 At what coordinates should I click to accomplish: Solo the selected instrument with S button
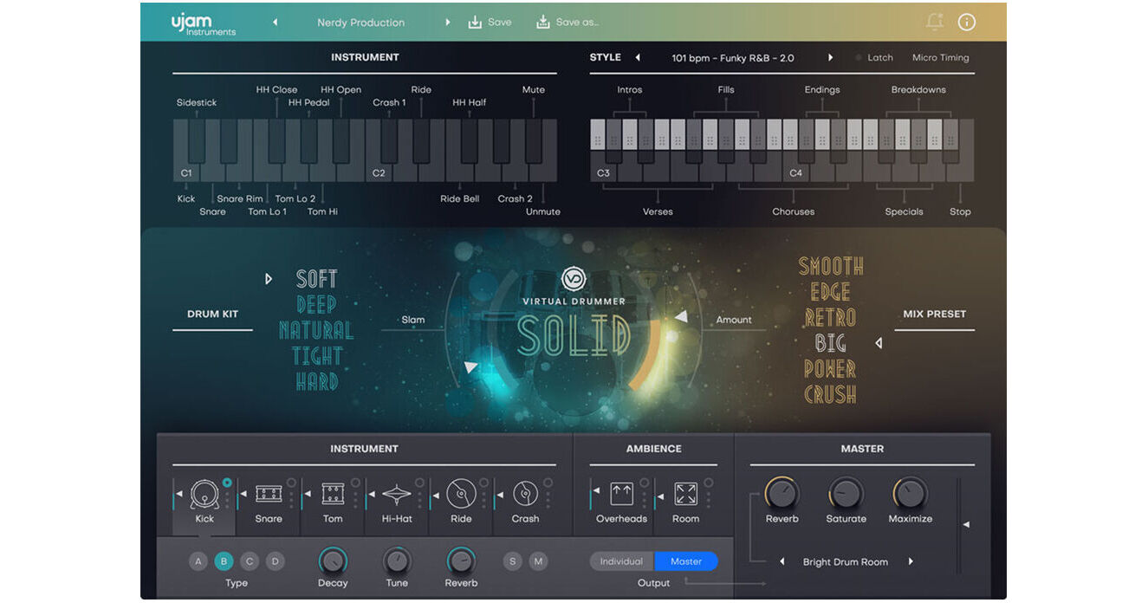coord(513,561)
